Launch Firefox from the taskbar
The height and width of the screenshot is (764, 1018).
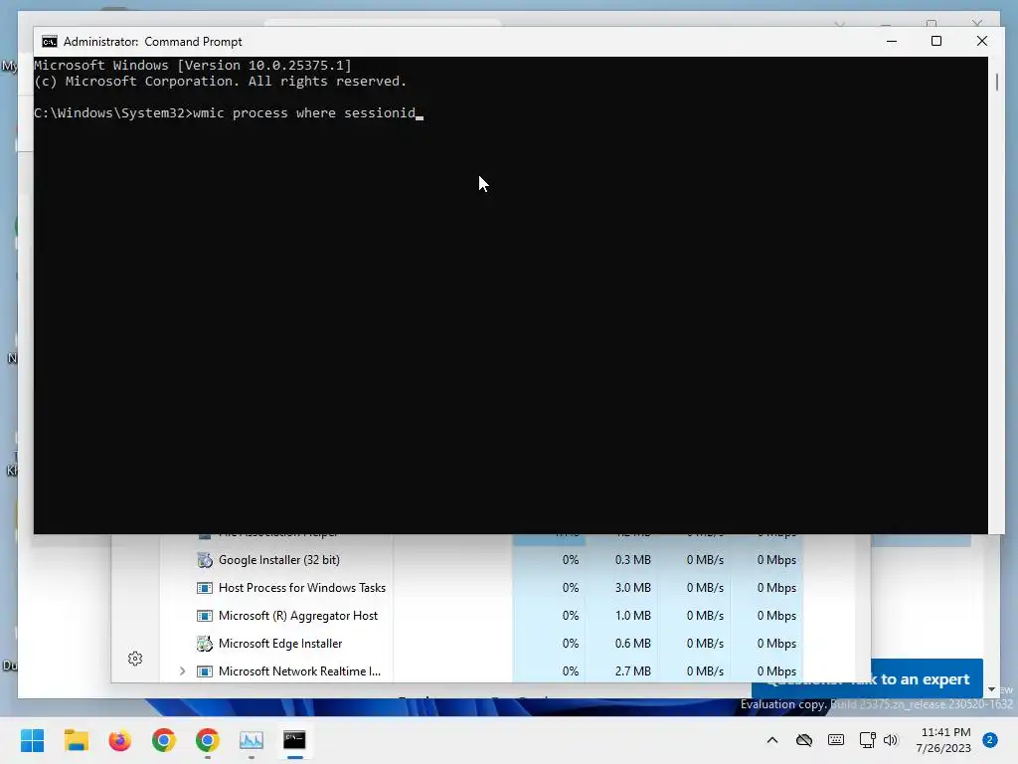point(120,740)
